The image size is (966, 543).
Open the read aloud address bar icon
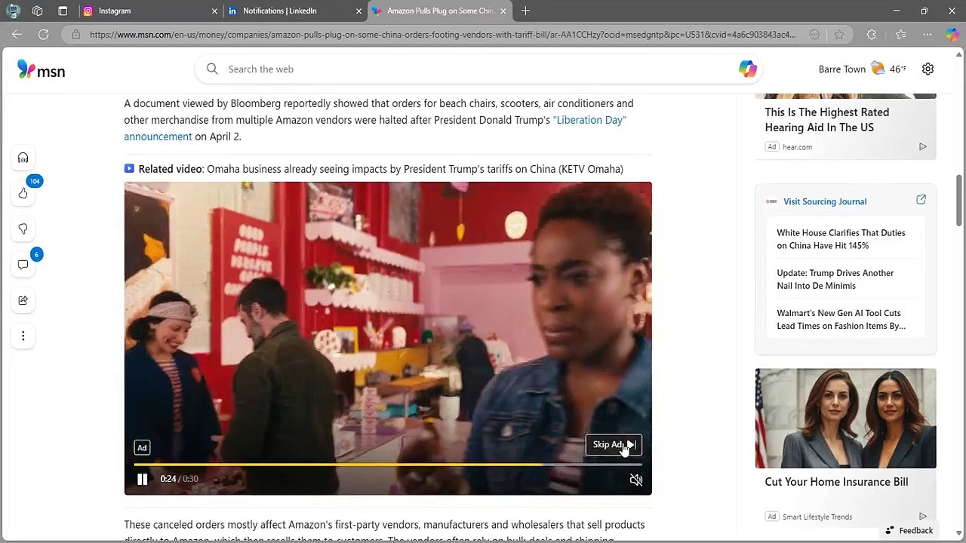tap(814, 35)
